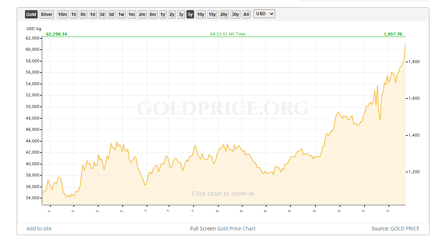The image size is (441, 238).
Task: Show the 10y price history
Action: pyautogui.click(x=201, y=14)
